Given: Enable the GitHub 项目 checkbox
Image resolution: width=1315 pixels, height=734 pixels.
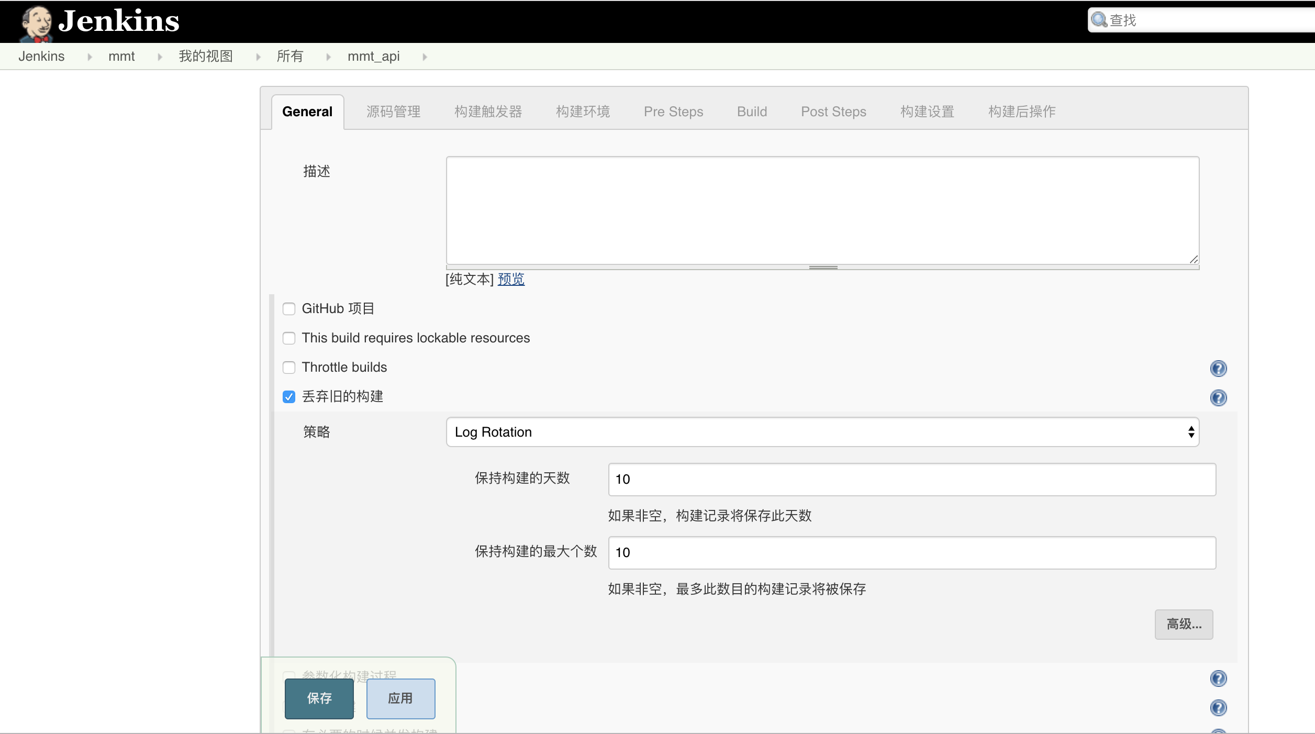Looking at the screenshot, I should click(289, 309).
